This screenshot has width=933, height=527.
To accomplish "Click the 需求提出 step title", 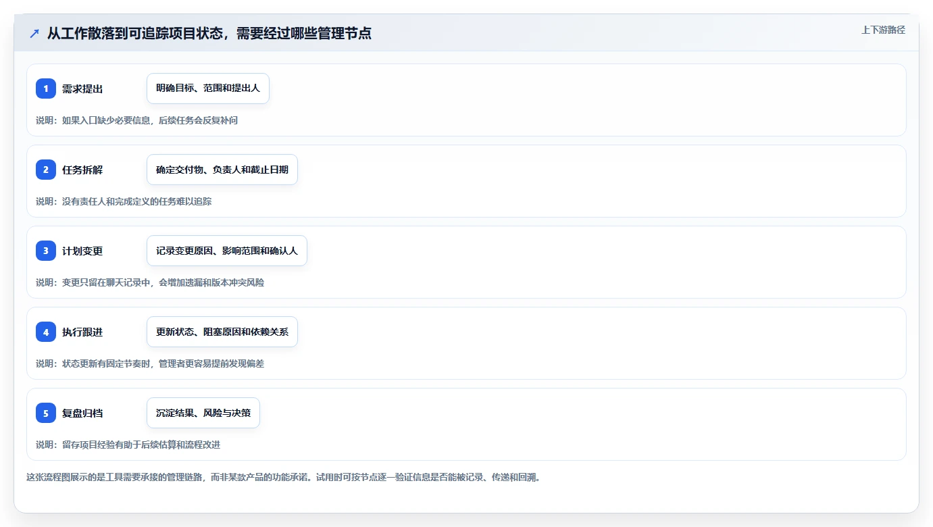I will click(x=82, y=89).
